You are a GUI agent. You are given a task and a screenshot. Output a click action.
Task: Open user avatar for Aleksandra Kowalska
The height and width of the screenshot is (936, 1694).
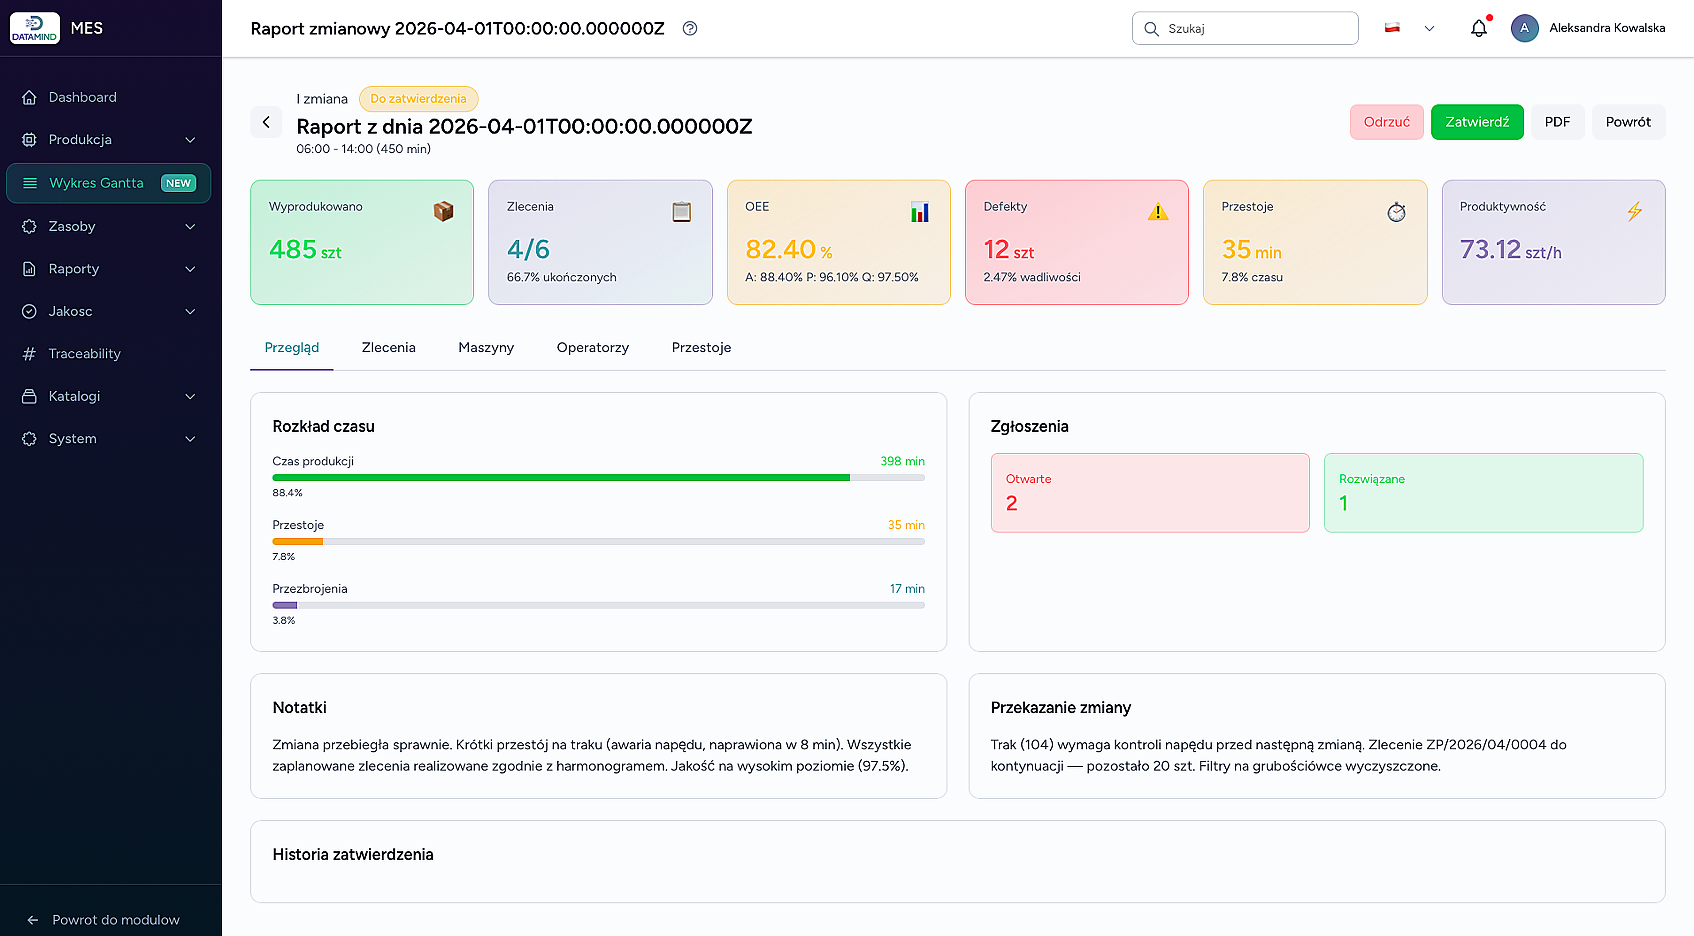click(1524, 28)
